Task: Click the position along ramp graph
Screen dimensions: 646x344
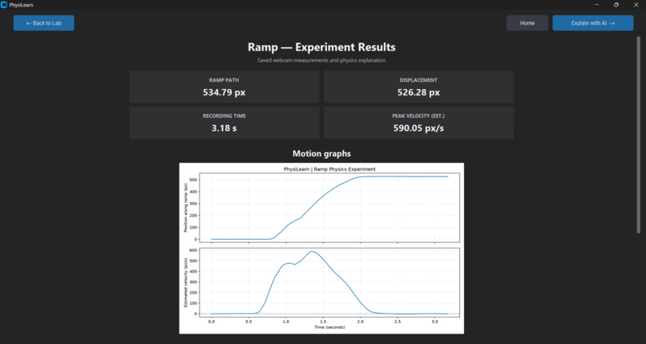Action: pos(329,208)
